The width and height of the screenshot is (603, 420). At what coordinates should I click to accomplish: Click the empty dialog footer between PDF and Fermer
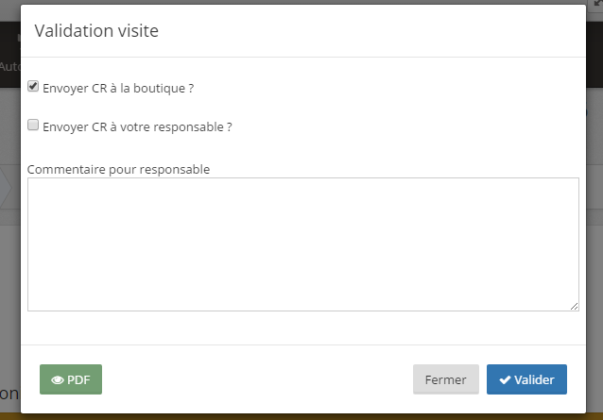[x=255, y=379]
